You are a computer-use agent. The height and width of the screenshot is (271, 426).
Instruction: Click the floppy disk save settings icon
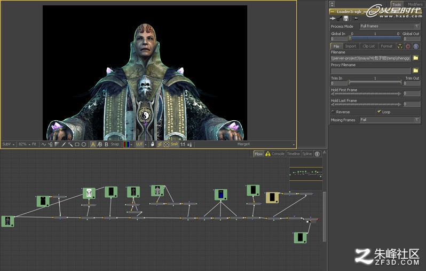pos(346,18)
